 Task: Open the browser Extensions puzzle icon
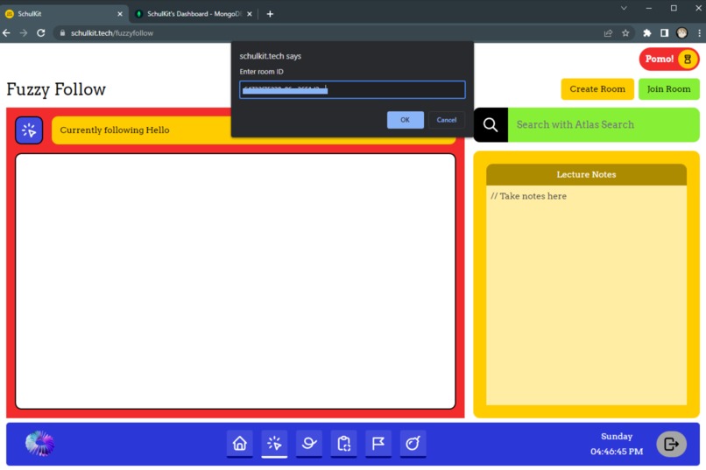tap(647, 33)
